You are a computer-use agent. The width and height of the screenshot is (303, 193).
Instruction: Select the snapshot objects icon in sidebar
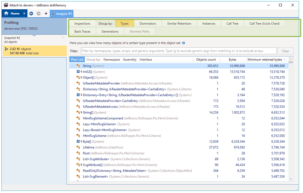click(x=6, y=49)
